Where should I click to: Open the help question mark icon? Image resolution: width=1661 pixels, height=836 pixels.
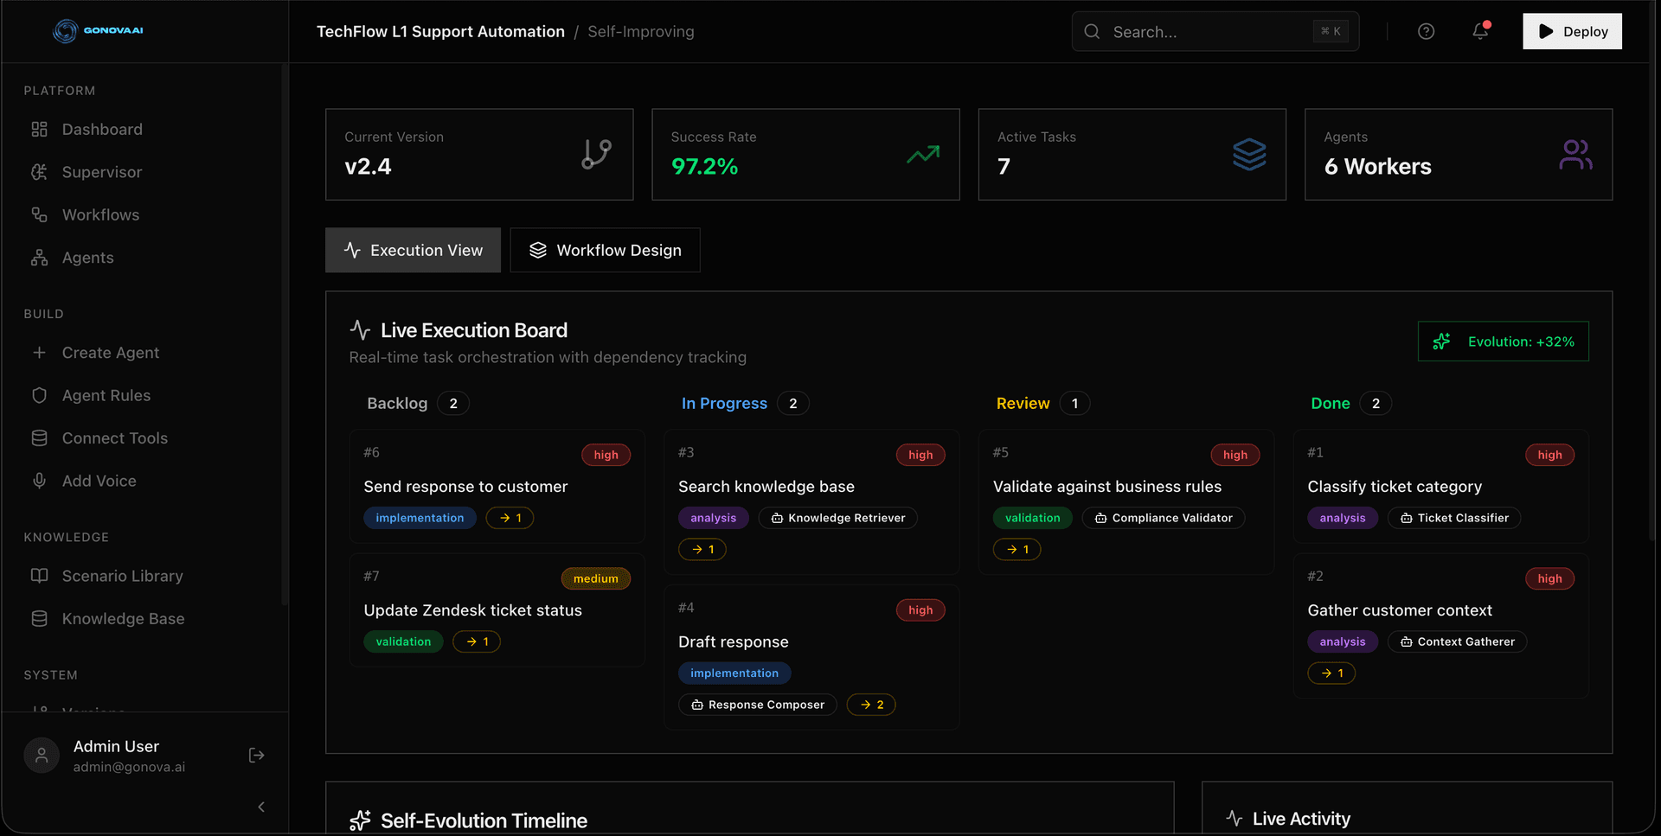(1426, 31)
